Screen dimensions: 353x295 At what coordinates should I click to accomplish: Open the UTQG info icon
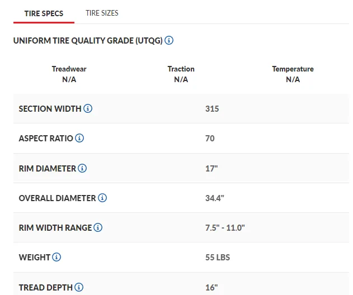[169, 40]
